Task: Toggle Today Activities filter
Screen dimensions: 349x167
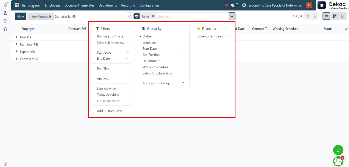Action: 108,95
